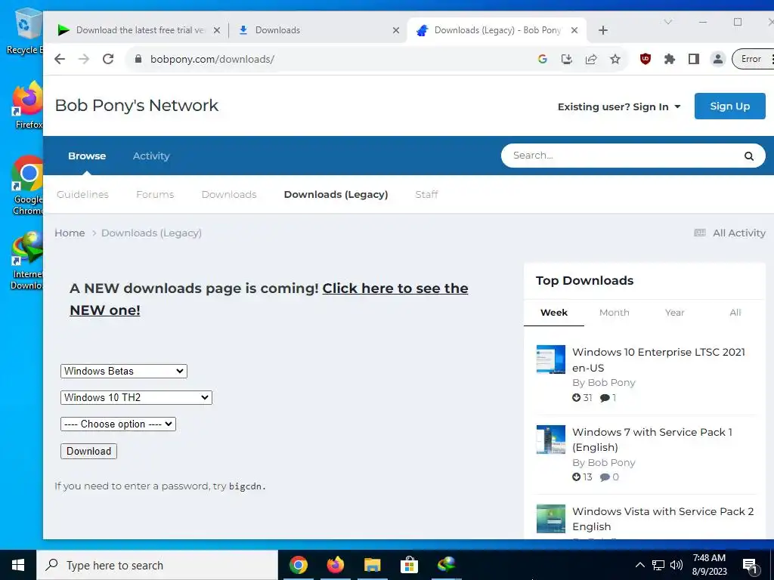
Task: Click 'By Bob Pony' under Windows 10 Enterprise
Action: coord(604,383)
